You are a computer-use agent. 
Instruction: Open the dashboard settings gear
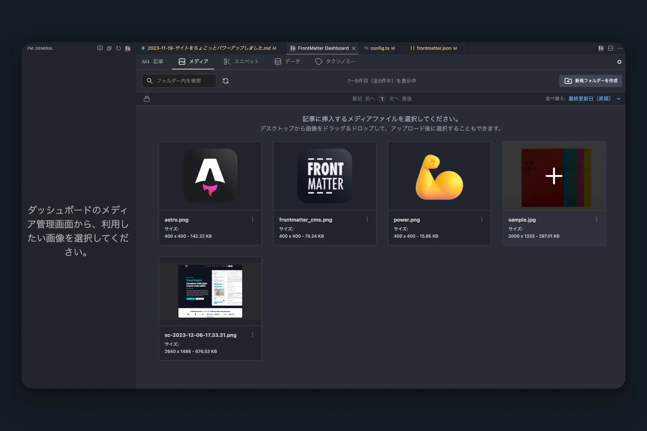pyautogui.click(x=619, y=62)
